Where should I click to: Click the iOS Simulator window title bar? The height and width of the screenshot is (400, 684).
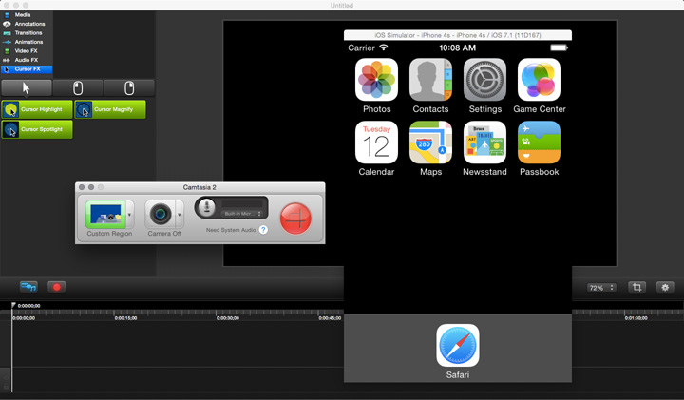(458, 35)
